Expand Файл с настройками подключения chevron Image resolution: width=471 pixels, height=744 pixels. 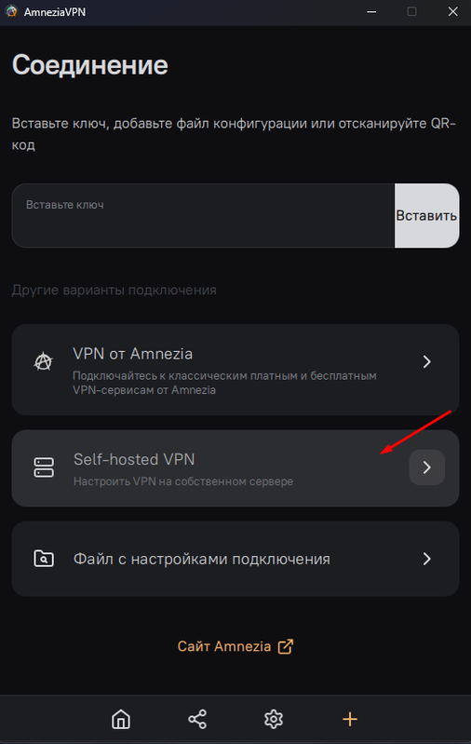click(427, 559)
